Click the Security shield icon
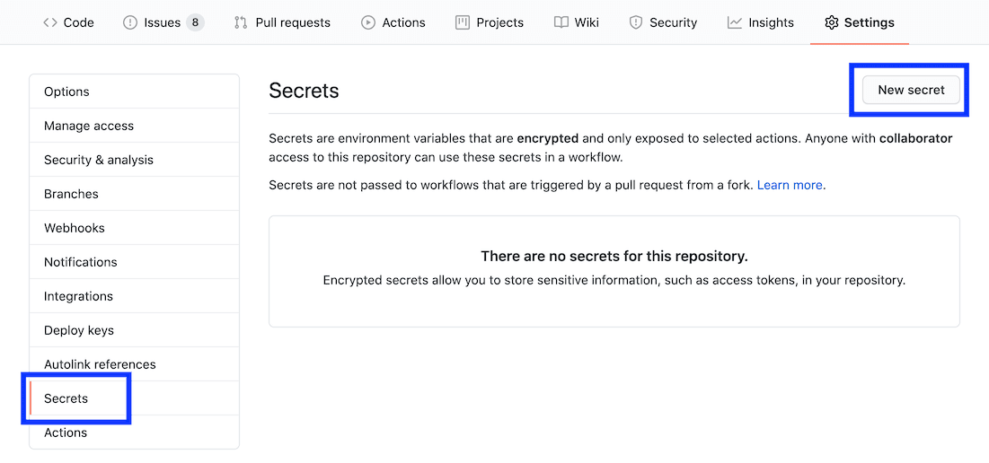Viewport: 989px width, 463px height. (636, 22)
